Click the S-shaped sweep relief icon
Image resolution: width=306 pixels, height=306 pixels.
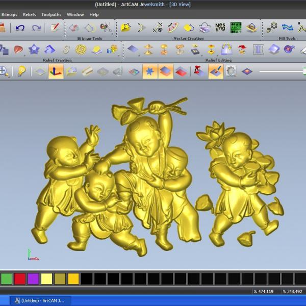coord(66,49)
